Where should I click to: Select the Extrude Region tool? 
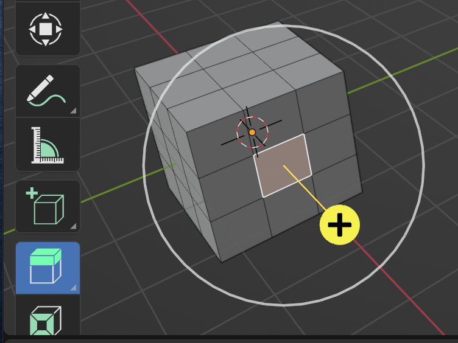click(x=48, y=268)
